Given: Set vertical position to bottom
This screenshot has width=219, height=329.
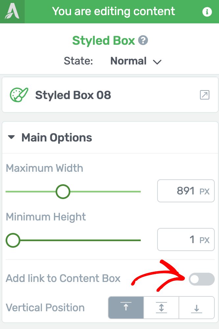Looking at the screenshot, I should coord(197,308).
